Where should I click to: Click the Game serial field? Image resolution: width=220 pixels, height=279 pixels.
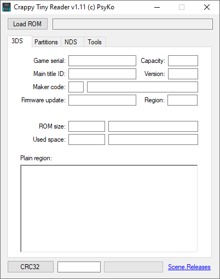(102, 61)
